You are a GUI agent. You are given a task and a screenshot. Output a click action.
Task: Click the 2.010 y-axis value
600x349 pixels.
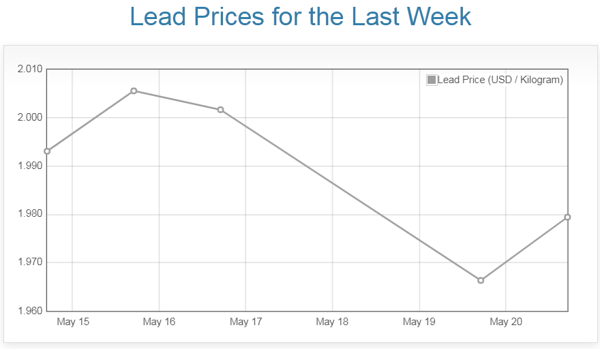click(x=29, y=70)
